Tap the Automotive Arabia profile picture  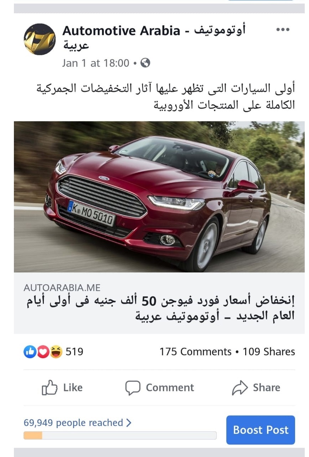pos(40,39)
